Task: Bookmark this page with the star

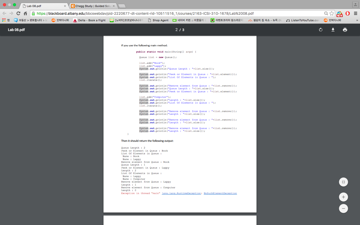Action: [x=332, y=13]
